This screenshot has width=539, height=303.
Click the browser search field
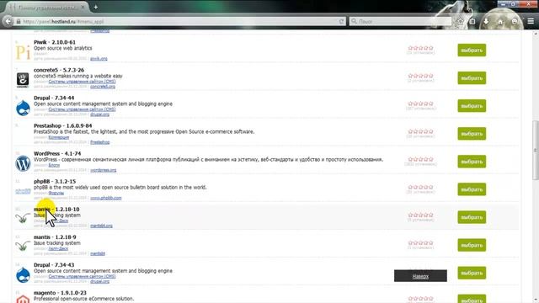(x=401, y=21)
